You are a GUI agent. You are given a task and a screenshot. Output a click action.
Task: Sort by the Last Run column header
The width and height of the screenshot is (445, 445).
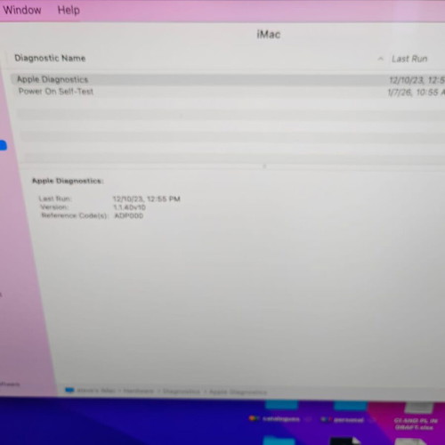pos(409,59)
